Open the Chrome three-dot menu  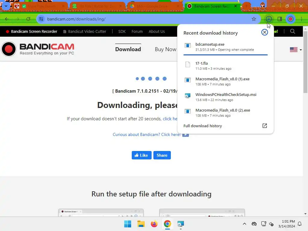click(x=301, y=19)
